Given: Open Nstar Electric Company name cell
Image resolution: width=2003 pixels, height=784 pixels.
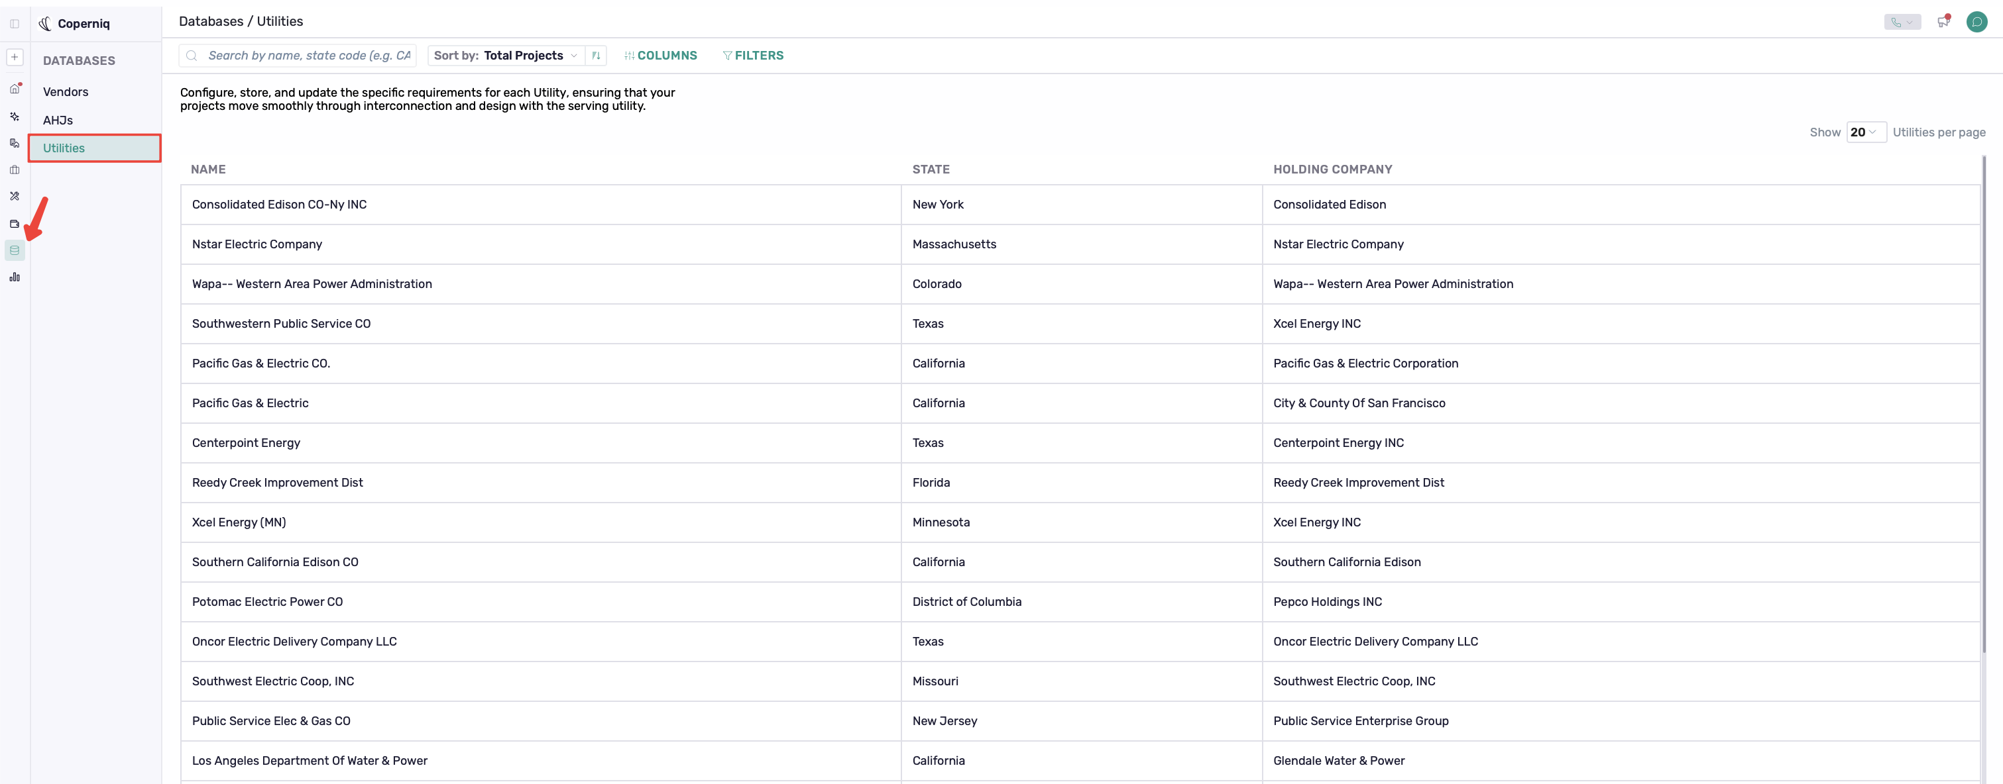Looking at the screenshot, I should coord(542,244).
